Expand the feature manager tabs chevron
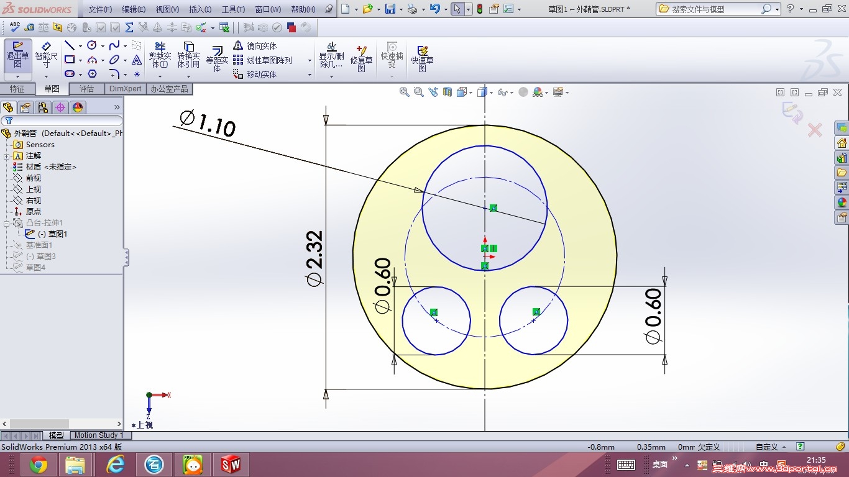Screen dimensions: 849x477 117,107
